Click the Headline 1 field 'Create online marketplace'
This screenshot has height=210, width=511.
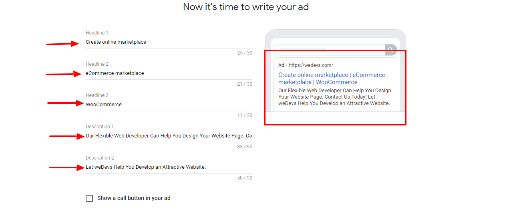(x=169, y=42)
